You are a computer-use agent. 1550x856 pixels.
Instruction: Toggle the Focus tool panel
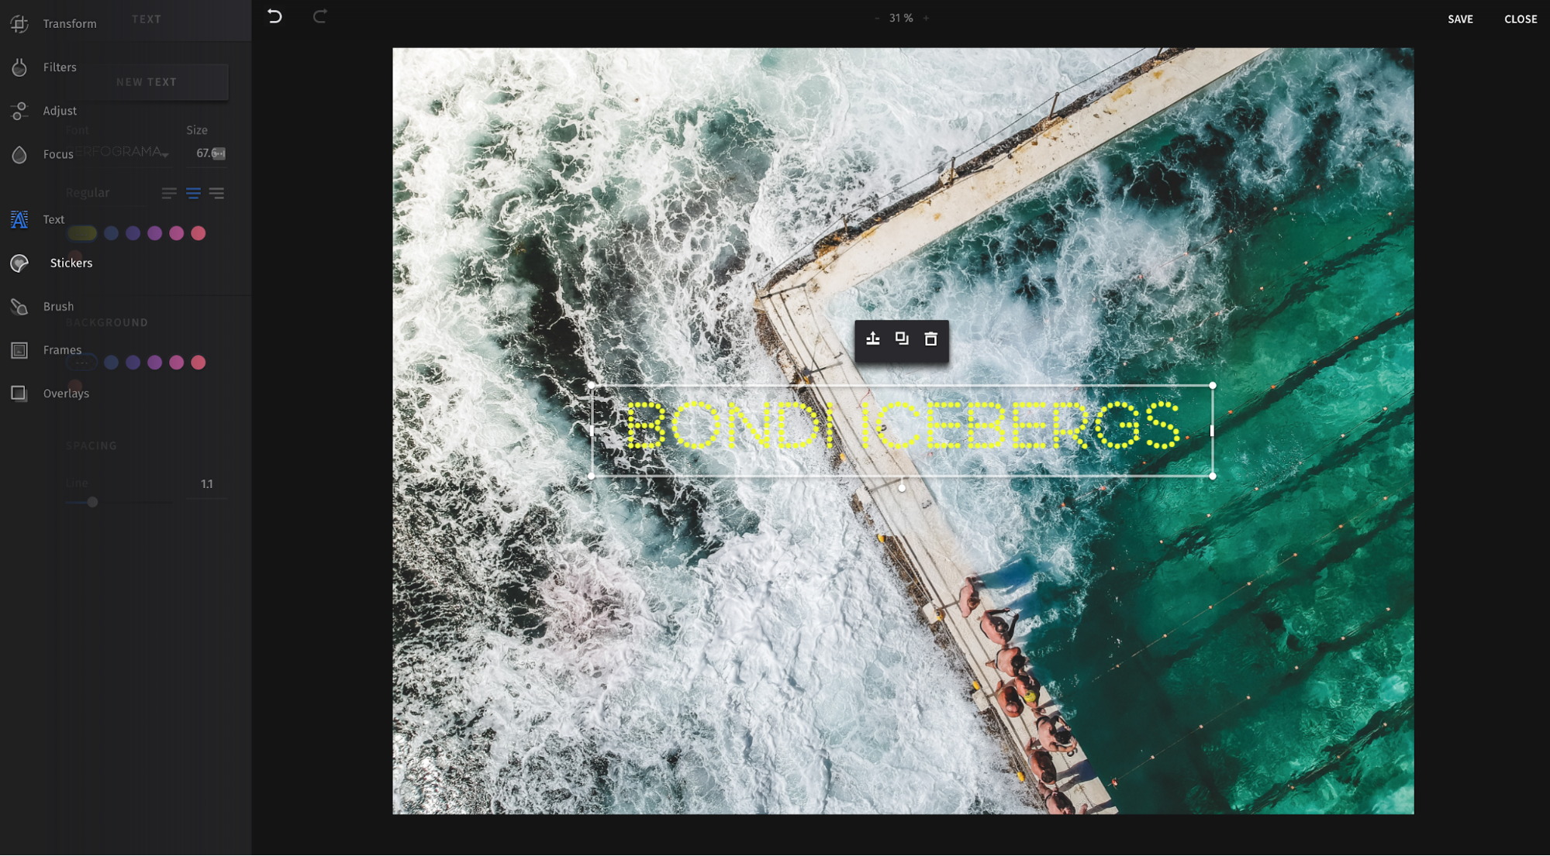(58, 154)
